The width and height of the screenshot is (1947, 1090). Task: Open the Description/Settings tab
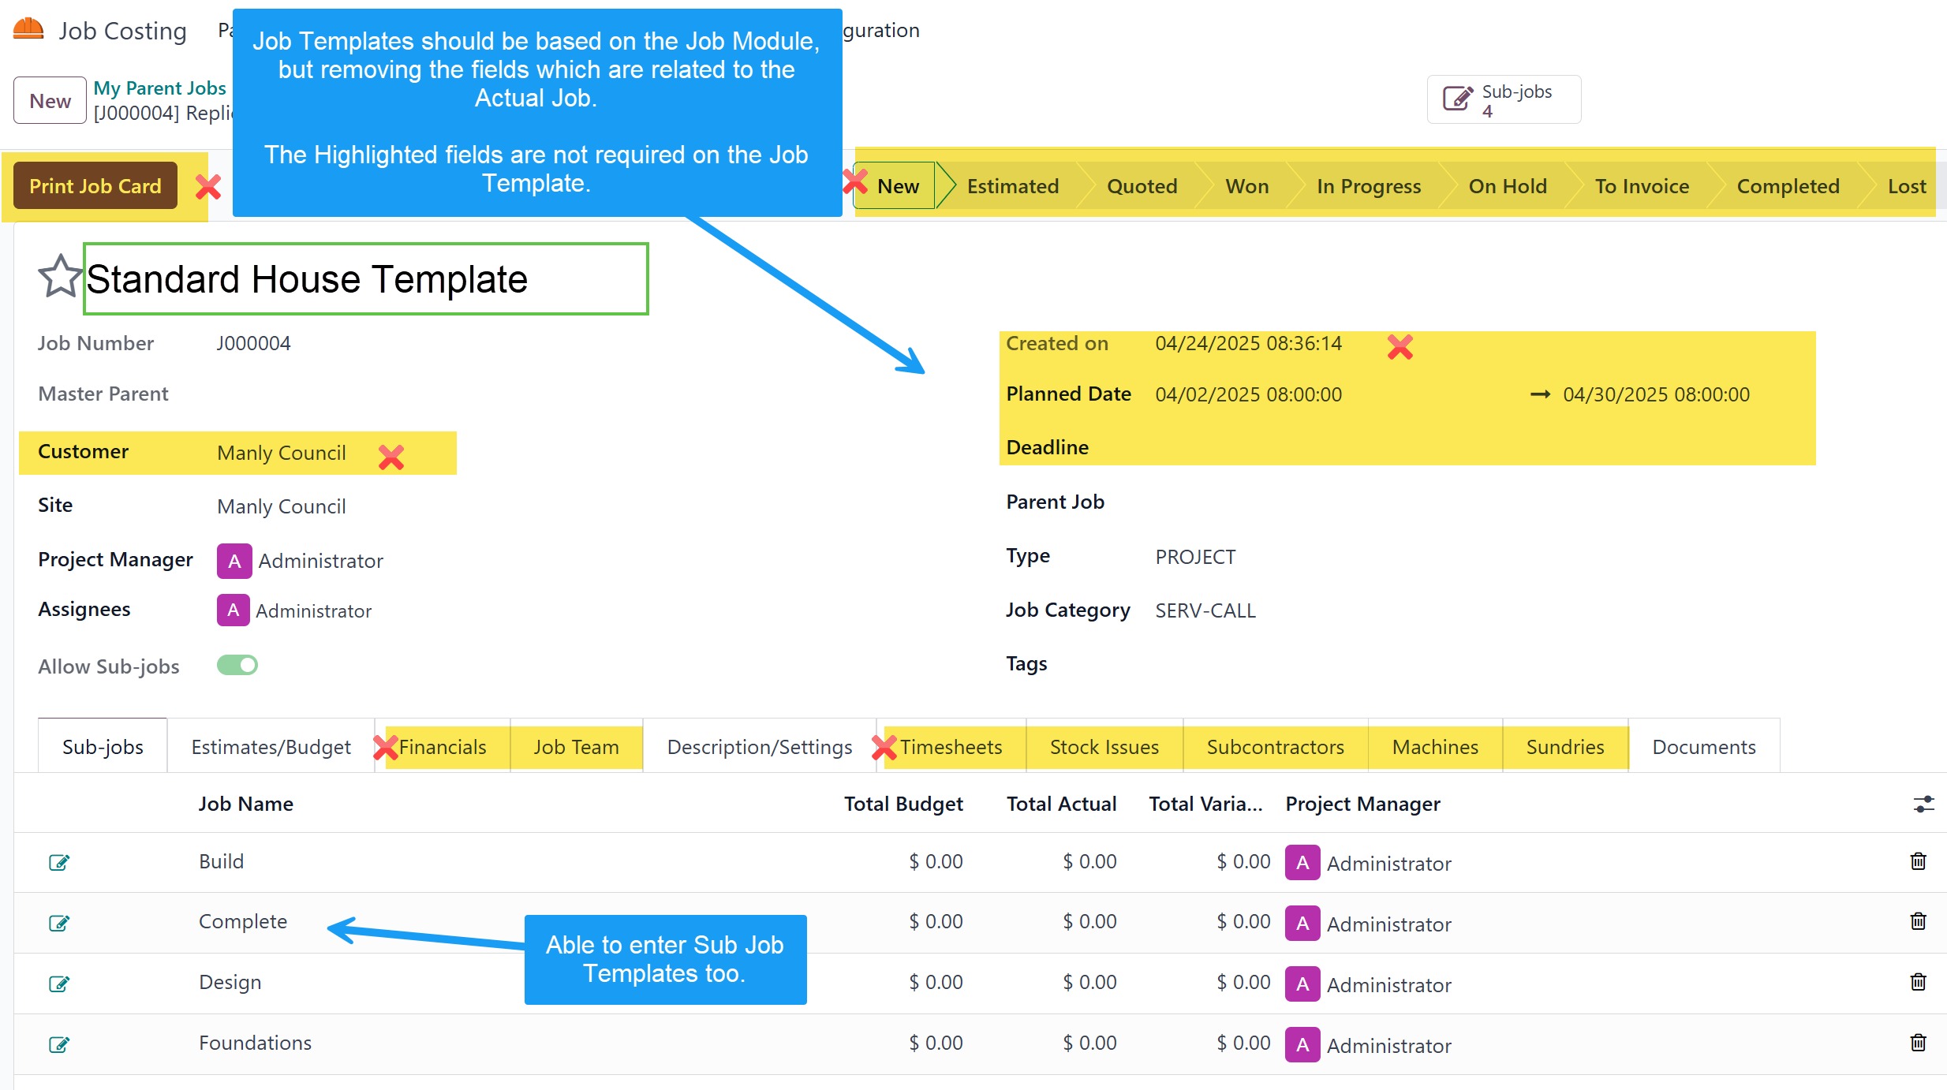[x=759, y=746]
